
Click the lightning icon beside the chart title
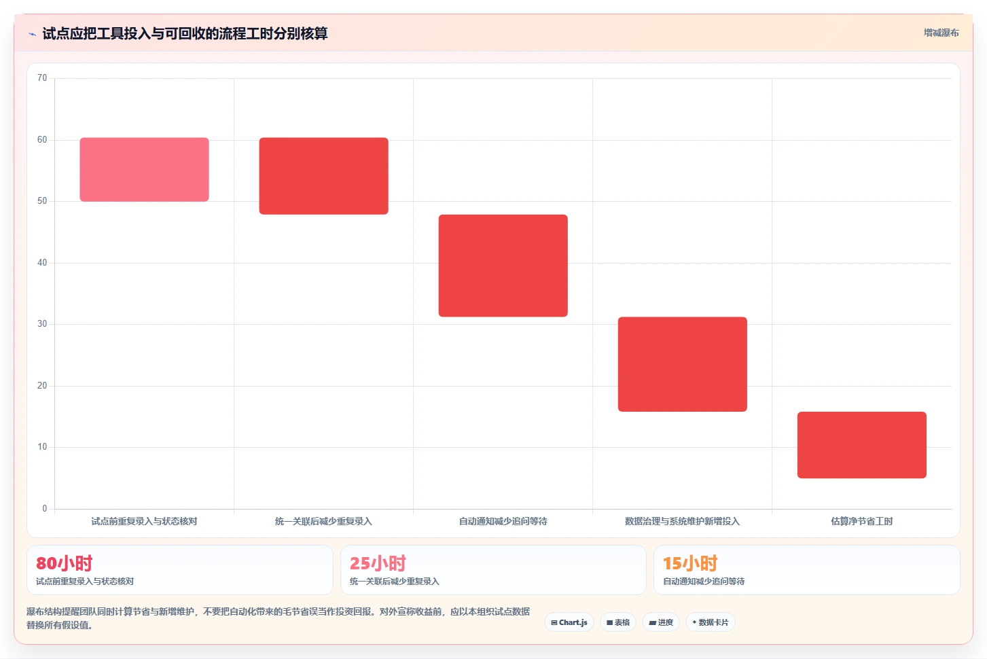click(x=32, y=34)
